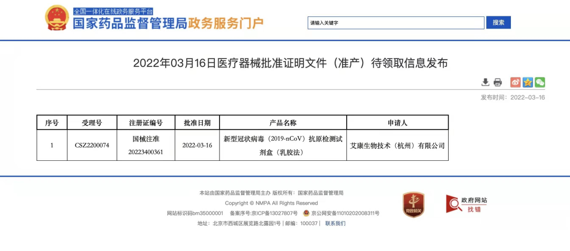This screenshot has height=251, width=570.
Task: Open the 政府网站找错 icon
Action: pyautogui.click(x=467, y=204)
